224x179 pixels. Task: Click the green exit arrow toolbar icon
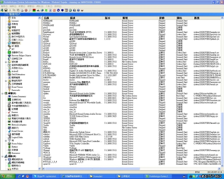pyautogui.click(x=2, y=10)
